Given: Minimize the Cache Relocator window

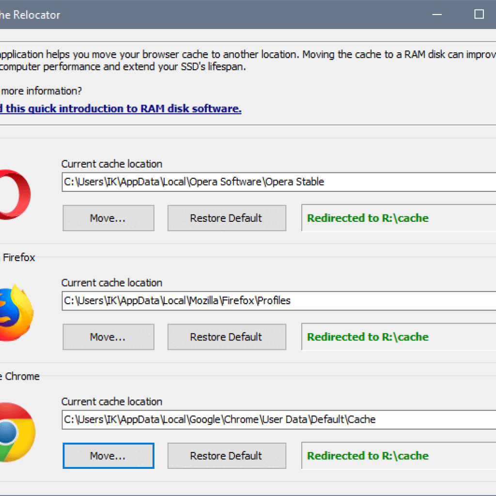Looking at the screenshot, I should click(x=437, y=14).
